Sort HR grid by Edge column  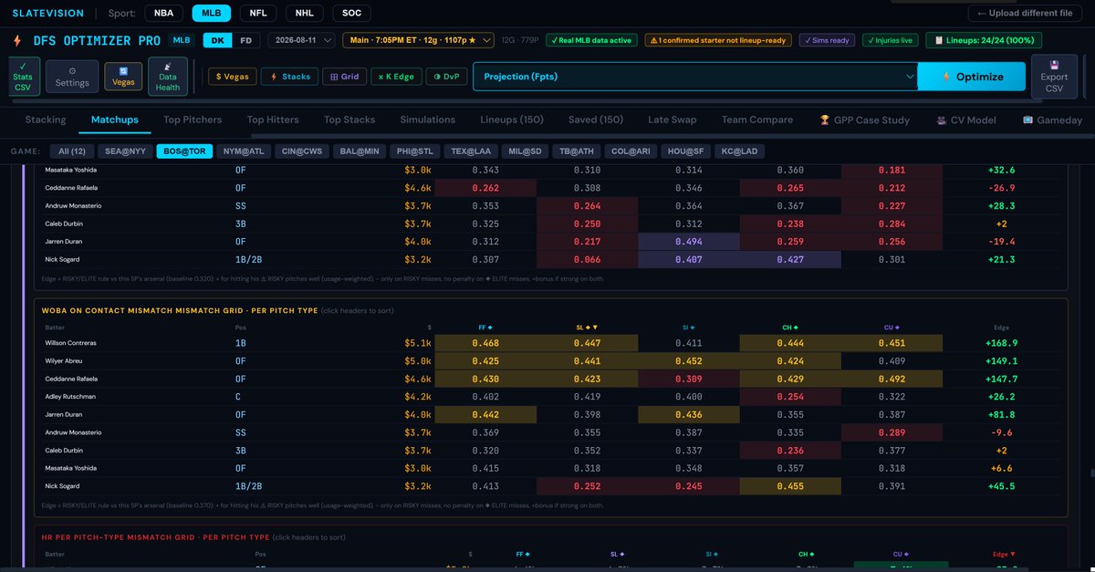click(1002, 553)
